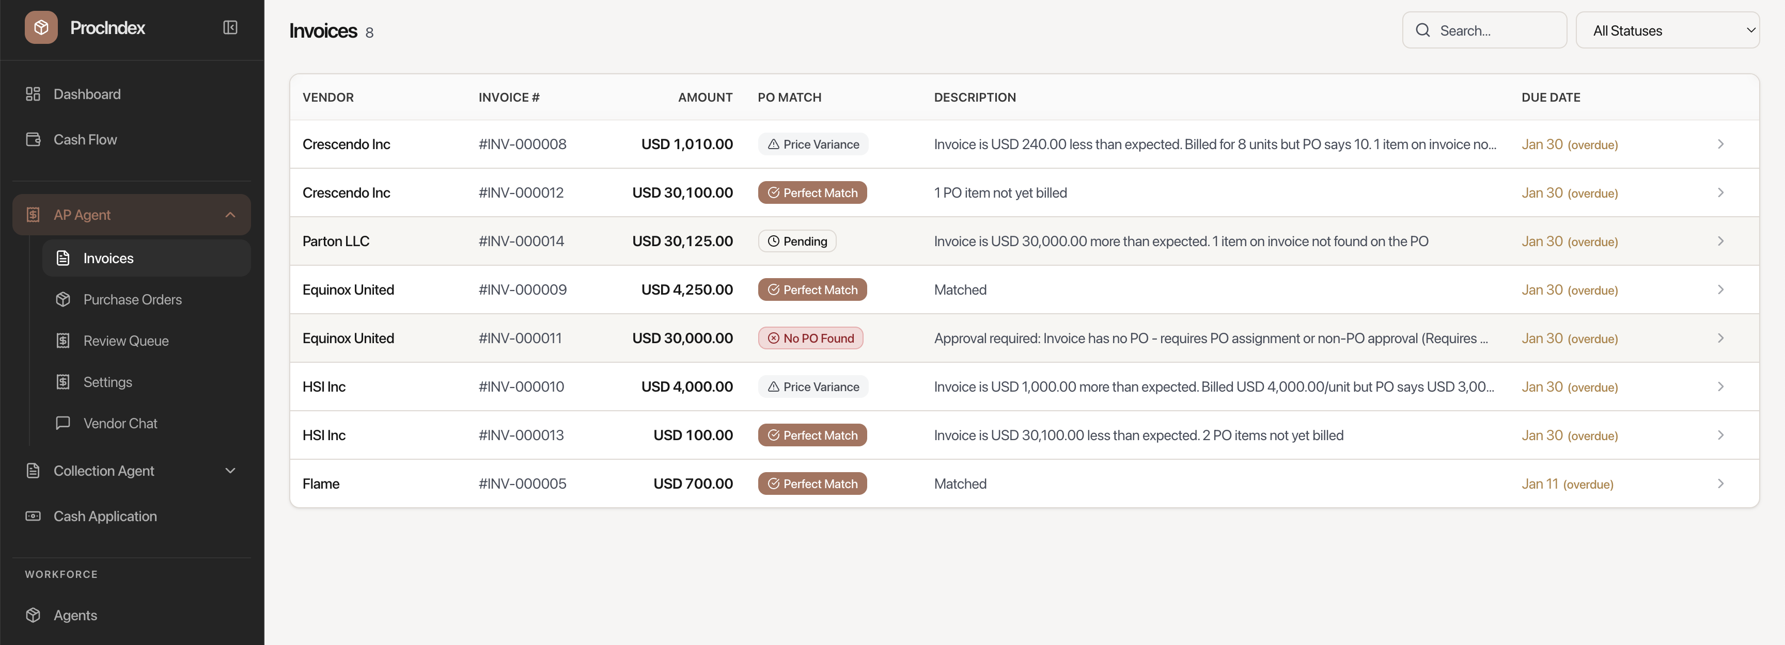
Task: Open the All Statuses dropdown
Action: 1667,30
